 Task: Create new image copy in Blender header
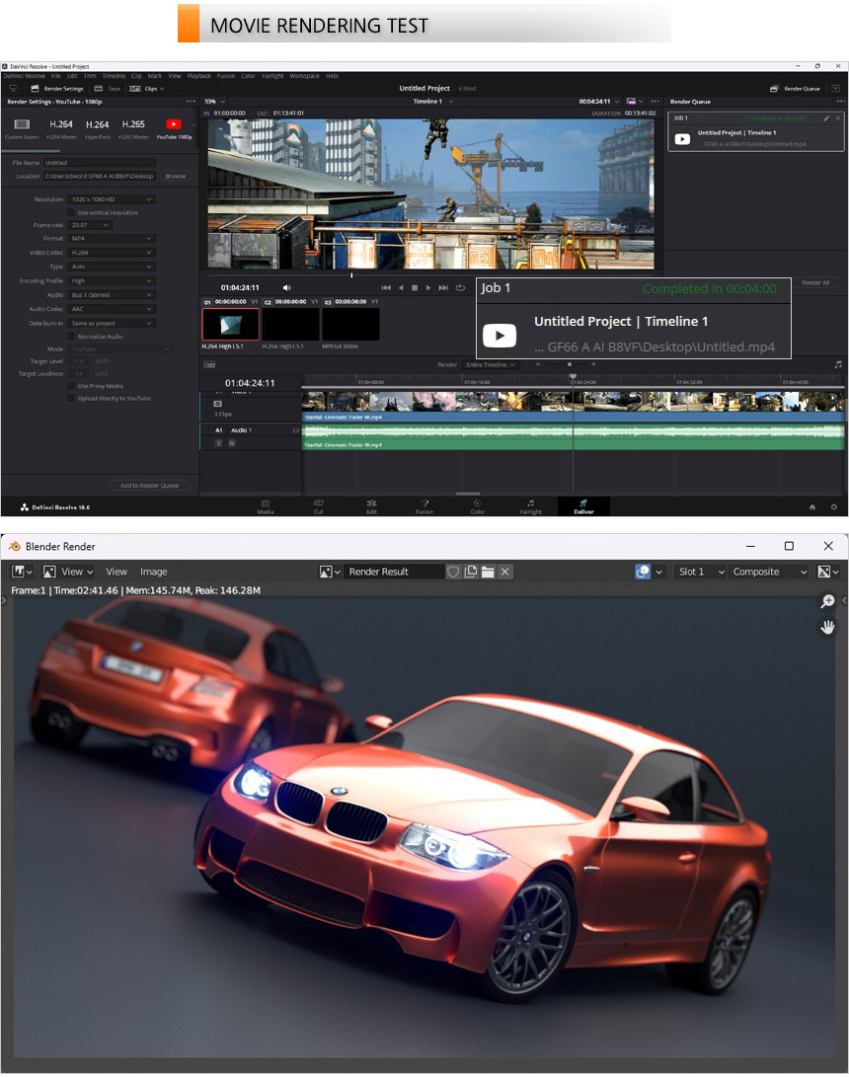tap(471, 572)
